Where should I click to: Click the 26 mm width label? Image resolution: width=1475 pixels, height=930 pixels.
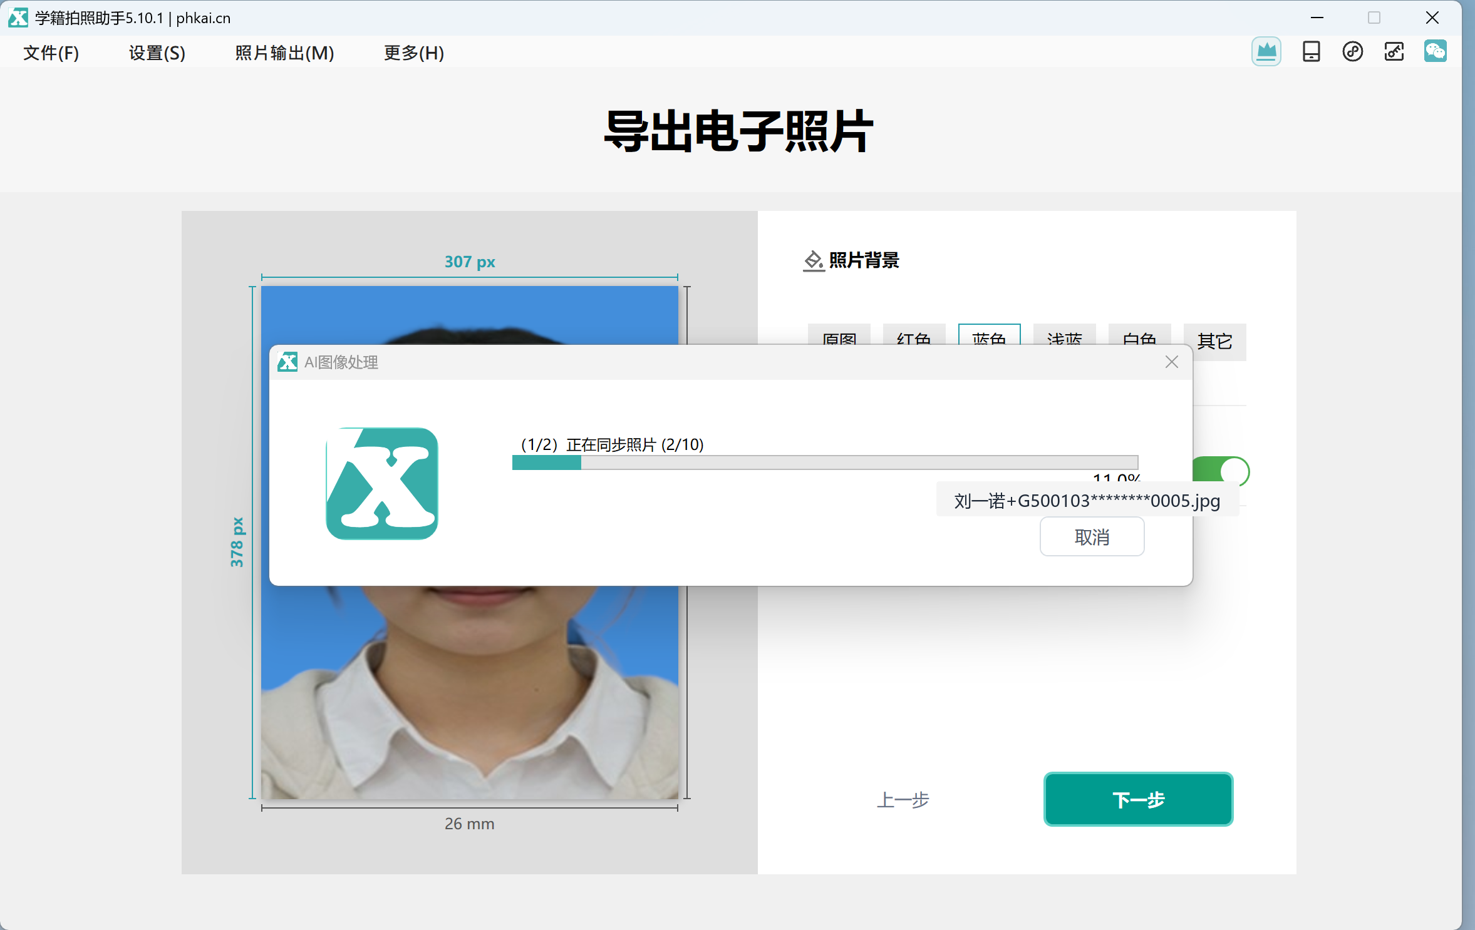(x=469, y=824)
